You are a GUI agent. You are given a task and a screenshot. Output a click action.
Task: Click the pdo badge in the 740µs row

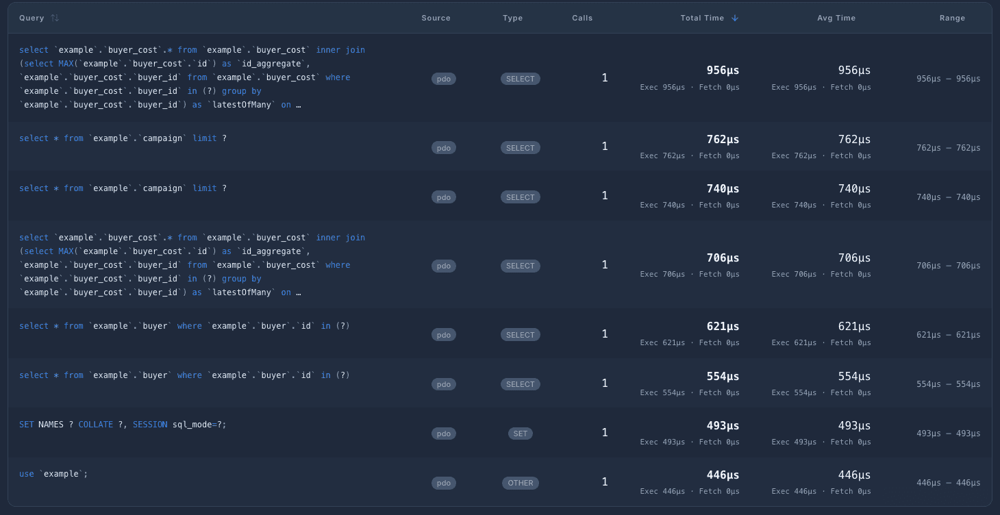click(x=444, y=197)
